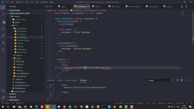The height and width of the screenshot is (109, 194).
Task: Click the errors and warnings status indicator
Action: [x=20, y=103]
